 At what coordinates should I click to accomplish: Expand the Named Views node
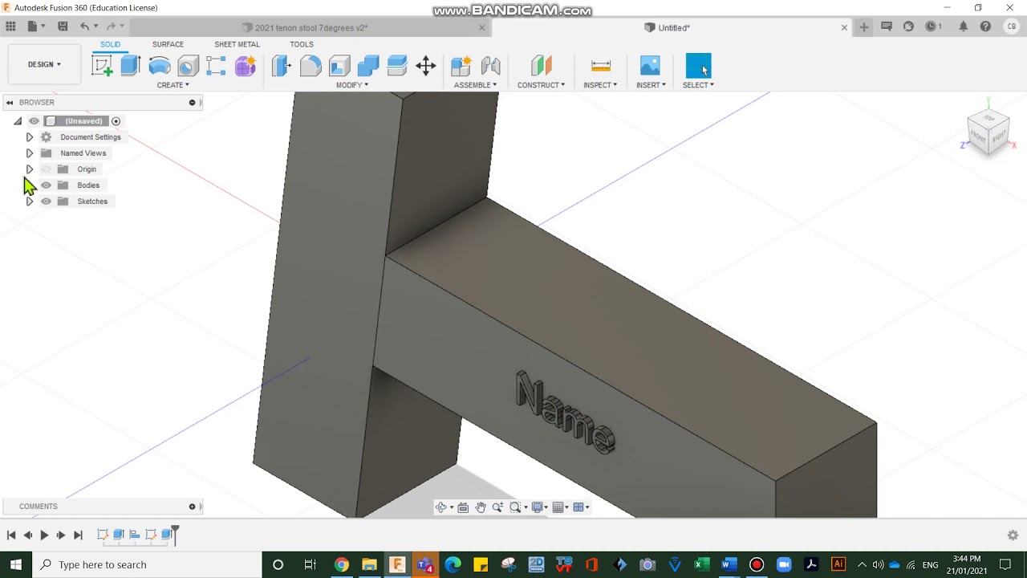coord(30,153)
